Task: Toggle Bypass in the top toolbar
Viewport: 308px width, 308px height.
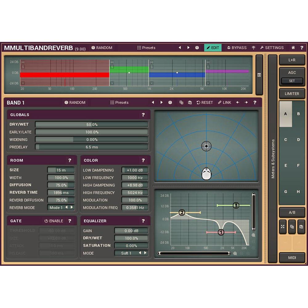Action: pos(237,48)
